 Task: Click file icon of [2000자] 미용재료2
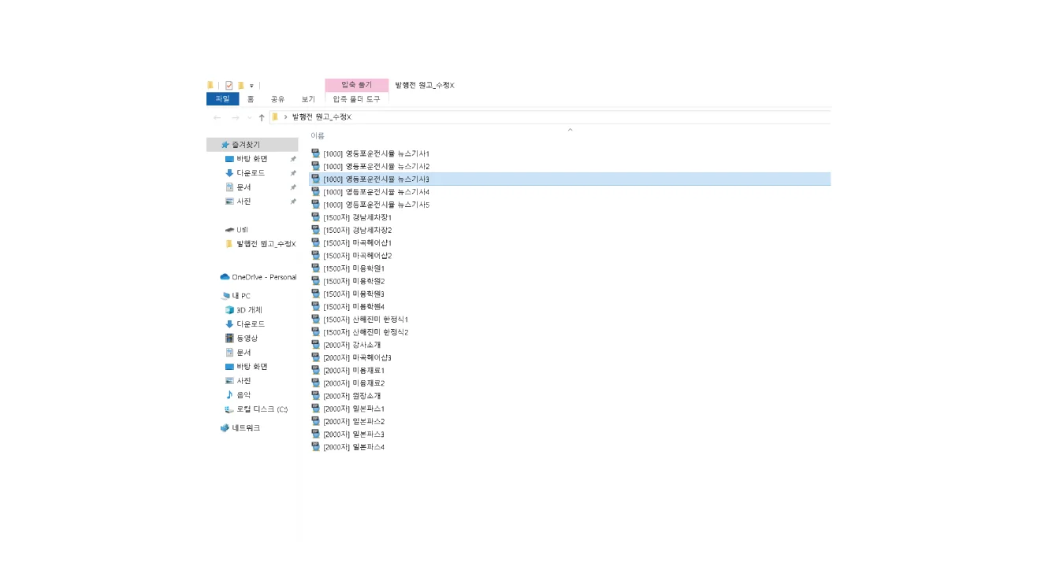315,383
